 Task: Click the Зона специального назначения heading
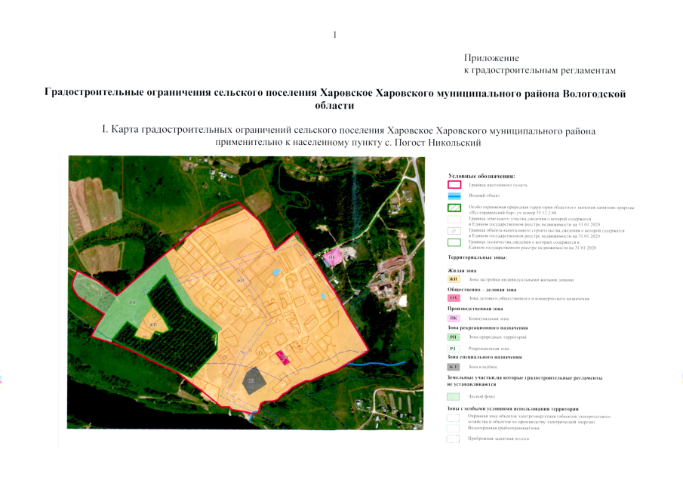pos(485,357)
